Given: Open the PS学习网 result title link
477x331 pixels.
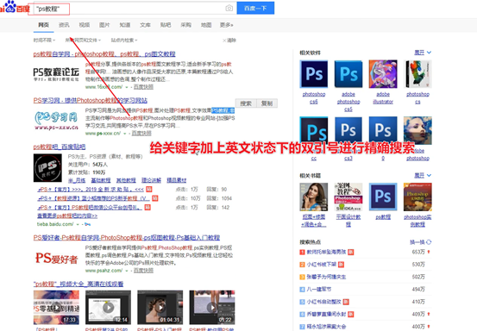Looking at the screenshot, I should tap(91, 100).
